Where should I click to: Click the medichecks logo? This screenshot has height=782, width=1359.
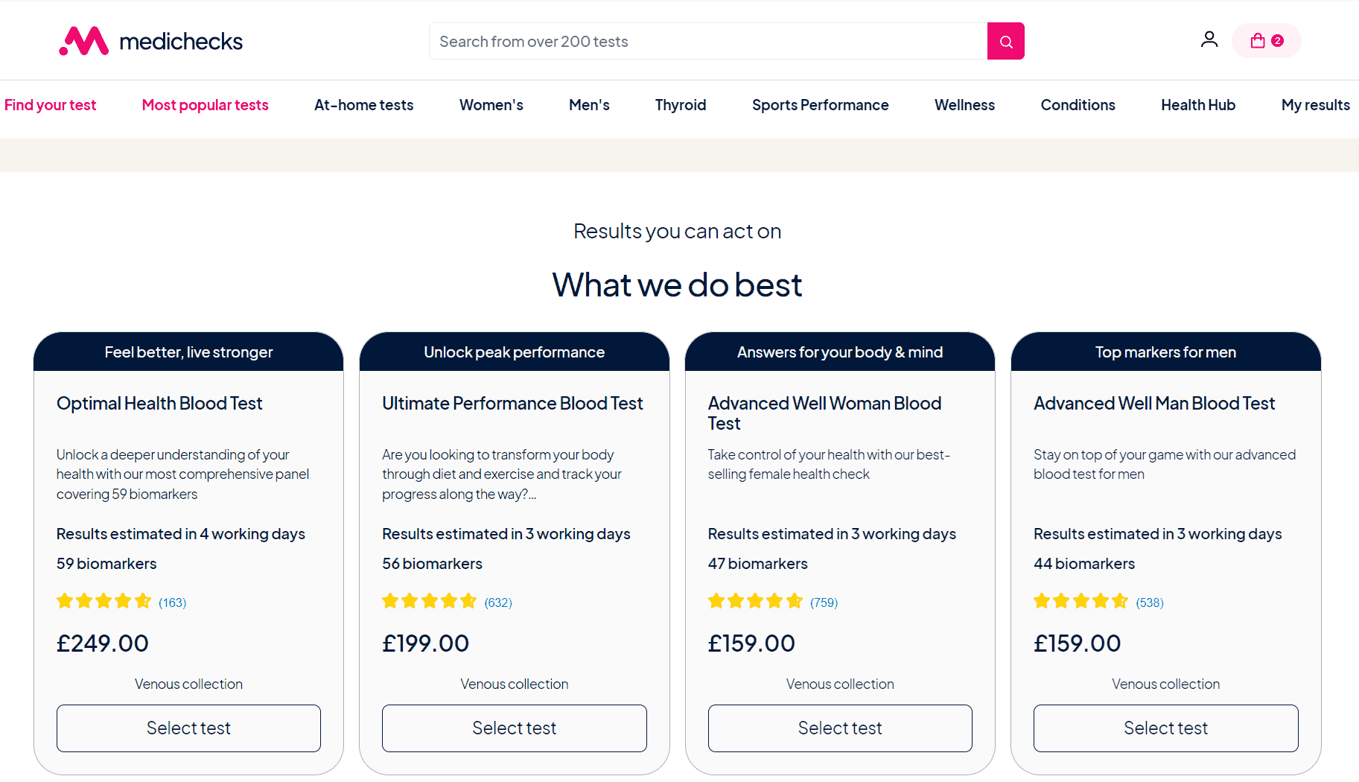(x=151, y=41)
